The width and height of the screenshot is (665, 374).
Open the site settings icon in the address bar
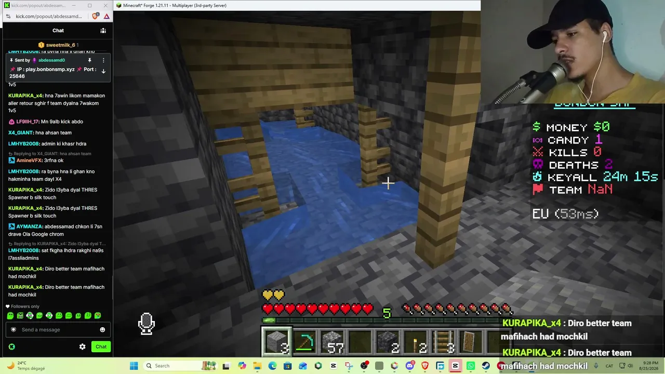(8, 16)
